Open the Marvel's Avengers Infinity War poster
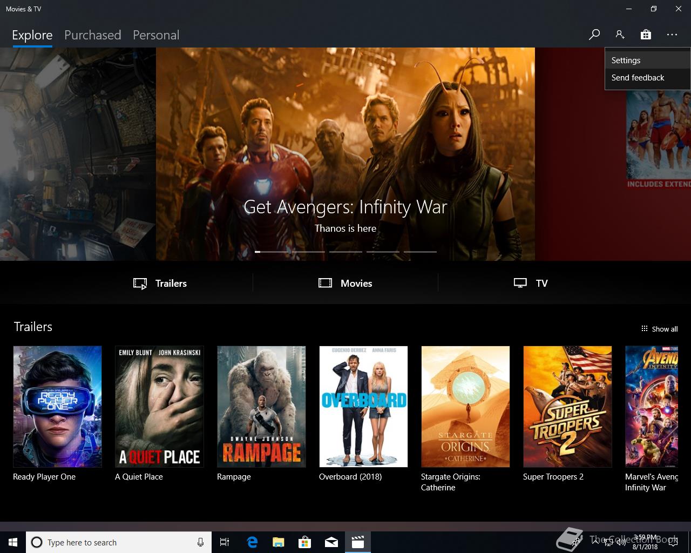Image resolution: width=691 pixels, height=553 pixels. (652, 407)
